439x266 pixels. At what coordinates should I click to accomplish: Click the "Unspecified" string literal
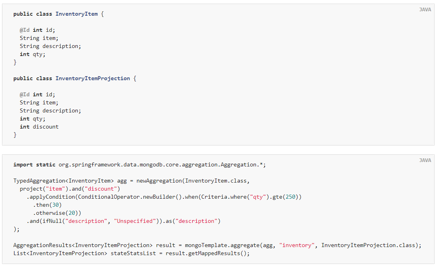pyautogui.click(x=135, y=221)
